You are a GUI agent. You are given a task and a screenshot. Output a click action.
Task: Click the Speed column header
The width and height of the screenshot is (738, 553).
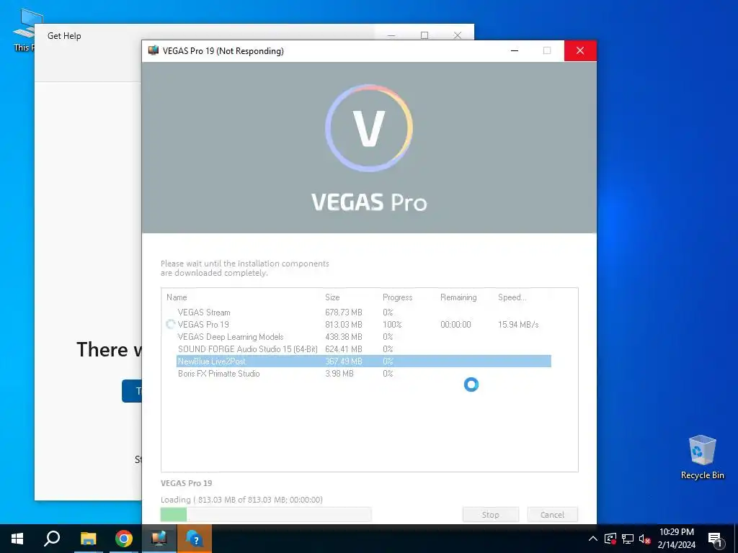512,297
